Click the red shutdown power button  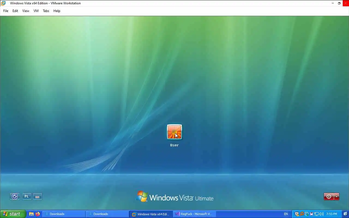(x=329, y=196)
